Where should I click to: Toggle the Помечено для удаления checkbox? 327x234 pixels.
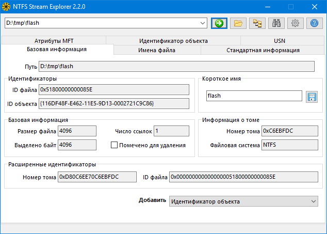pyautogui.click(x=114, y=145)
